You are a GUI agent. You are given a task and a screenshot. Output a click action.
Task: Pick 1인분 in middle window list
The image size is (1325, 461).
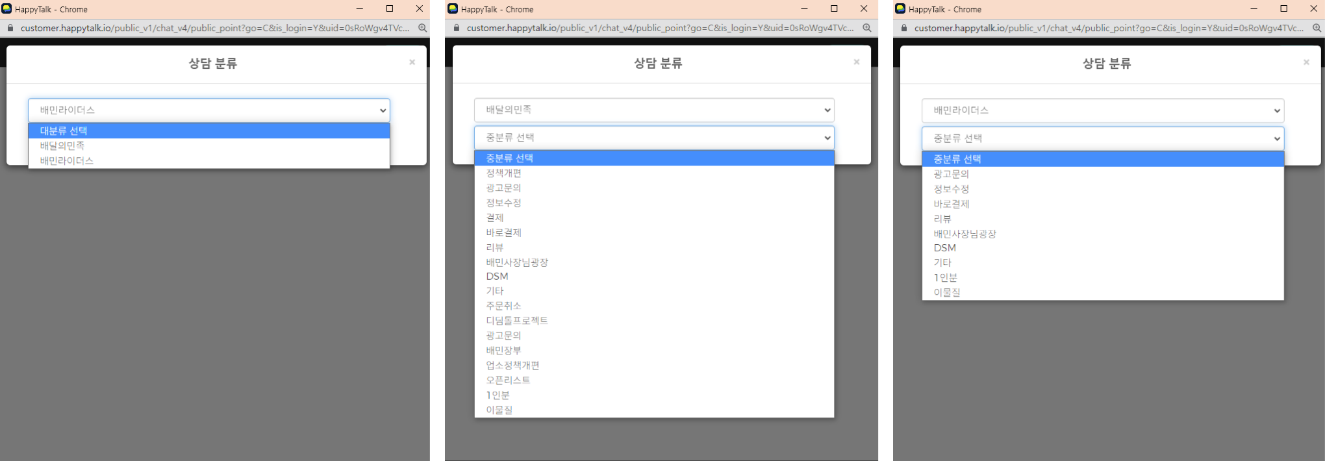point(654,395)
